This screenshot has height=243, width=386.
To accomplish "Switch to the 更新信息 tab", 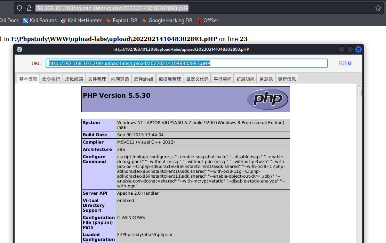I will coord(287,79).
